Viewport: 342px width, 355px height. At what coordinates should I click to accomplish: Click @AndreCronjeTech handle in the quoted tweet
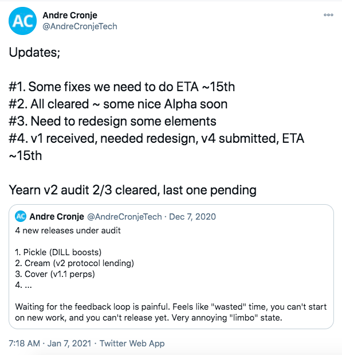(125, 217)
